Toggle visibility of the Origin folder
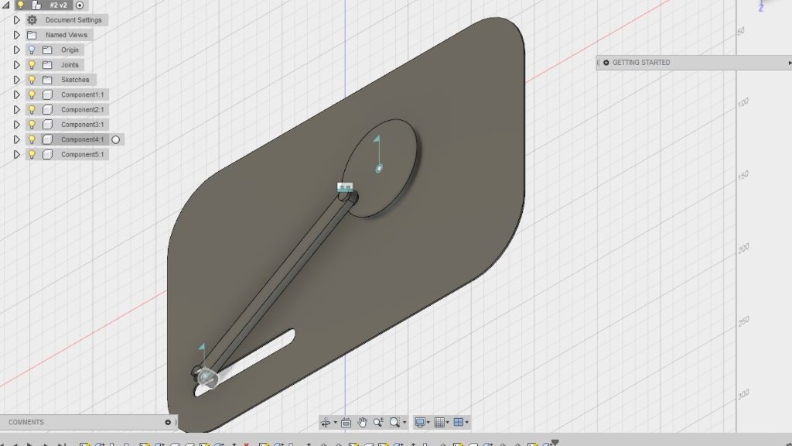This screenshot has height=446, width=792. pyautogui.click(x=31, y=49)
